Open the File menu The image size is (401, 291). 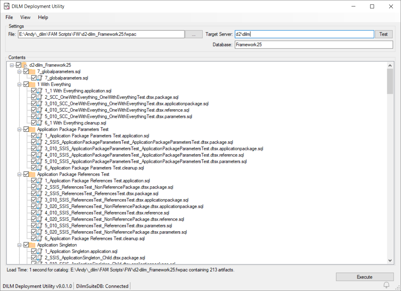point(9,17)
